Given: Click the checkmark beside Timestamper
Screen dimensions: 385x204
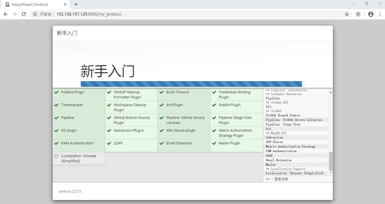Looking at the screenshot, I should (x=57, y=105).
